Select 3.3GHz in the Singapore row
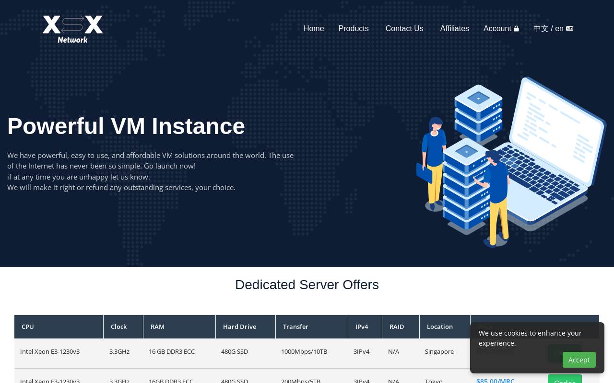614x383 pixels. (119, 351)
